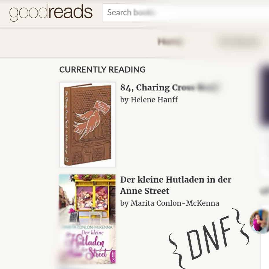Focus the Search books field
Viewport: 269px width, 269px height.
(185, 13)
